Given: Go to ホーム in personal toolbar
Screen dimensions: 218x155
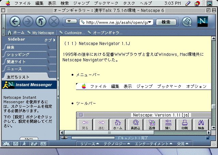Looking at the screenshot, I should point(16,33).
